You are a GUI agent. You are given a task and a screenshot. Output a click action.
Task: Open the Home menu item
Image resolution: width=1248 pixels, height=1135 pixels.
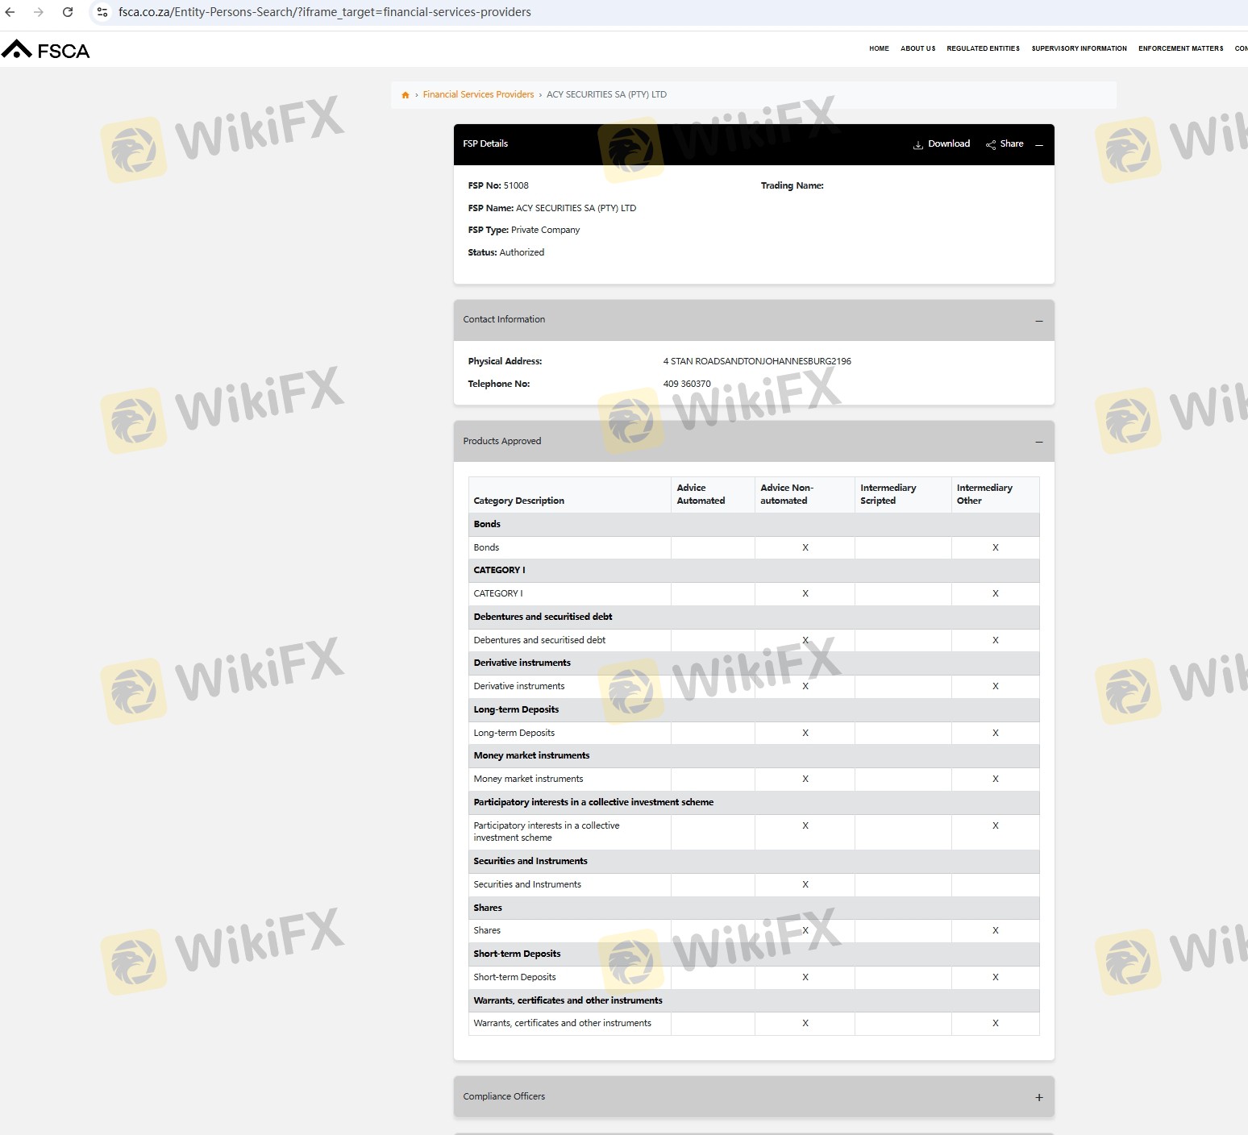coord(879,48)
